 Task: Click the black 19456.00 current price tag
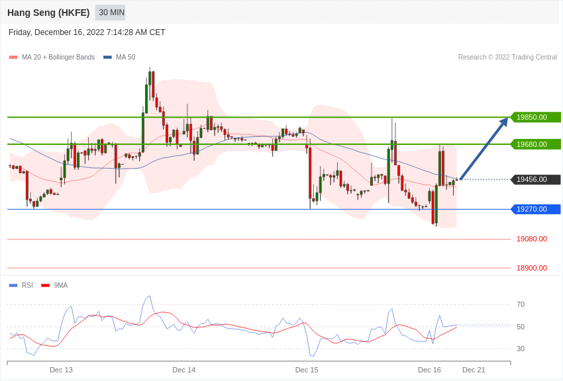tap(534, 179)
